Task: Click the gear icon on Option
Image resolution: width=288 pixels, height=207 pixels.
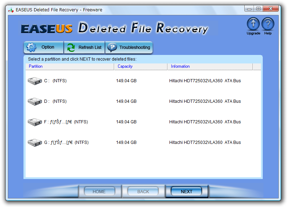Action: (31, 47)
